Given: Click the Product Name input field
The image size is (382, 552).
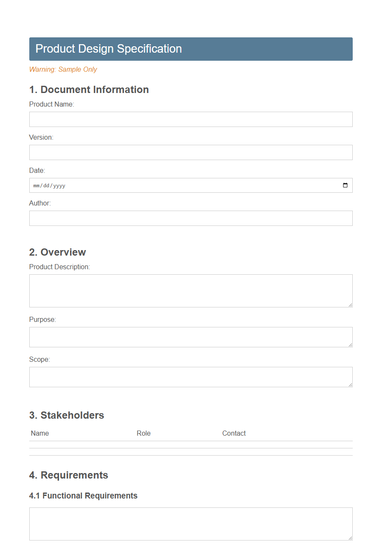Looking at the screenshot, I should pos(191,119).
